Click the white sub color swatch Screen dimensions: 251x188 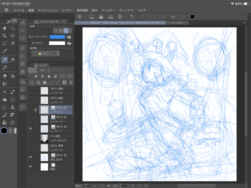[x=57, y=43]
